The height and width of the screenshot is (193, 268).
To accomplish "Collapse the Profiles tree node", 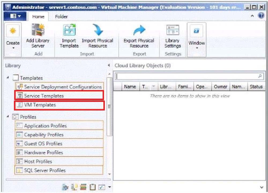I will coord(8,117).
